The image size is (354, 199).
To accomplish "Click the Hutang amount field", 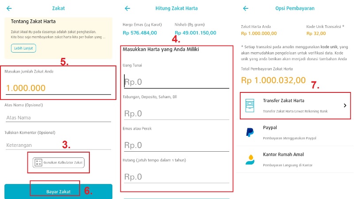I will point(176,177).
